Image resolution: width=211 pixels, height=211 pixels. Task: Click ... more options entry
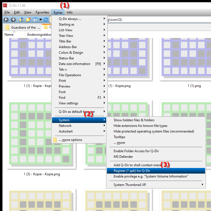coord(79,140)
